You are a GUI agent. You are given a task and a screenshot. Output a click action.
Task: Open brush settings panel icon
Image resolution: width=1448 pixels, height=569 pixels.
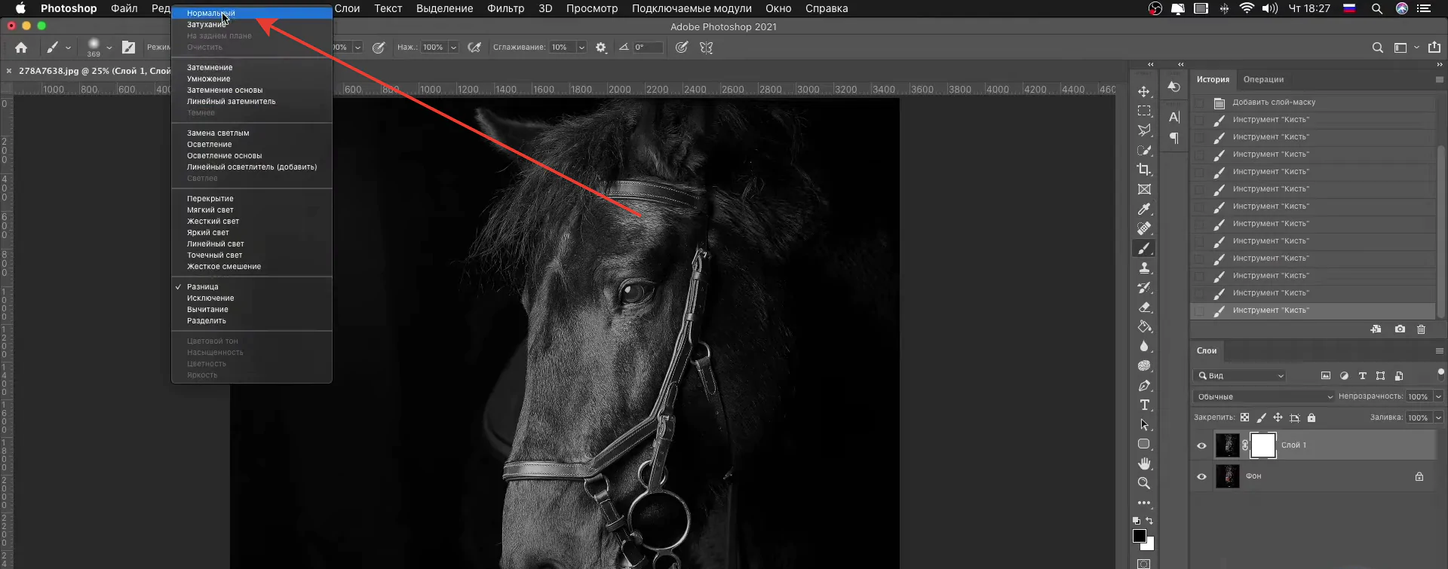pyautogui.click(x=129, y=47)
